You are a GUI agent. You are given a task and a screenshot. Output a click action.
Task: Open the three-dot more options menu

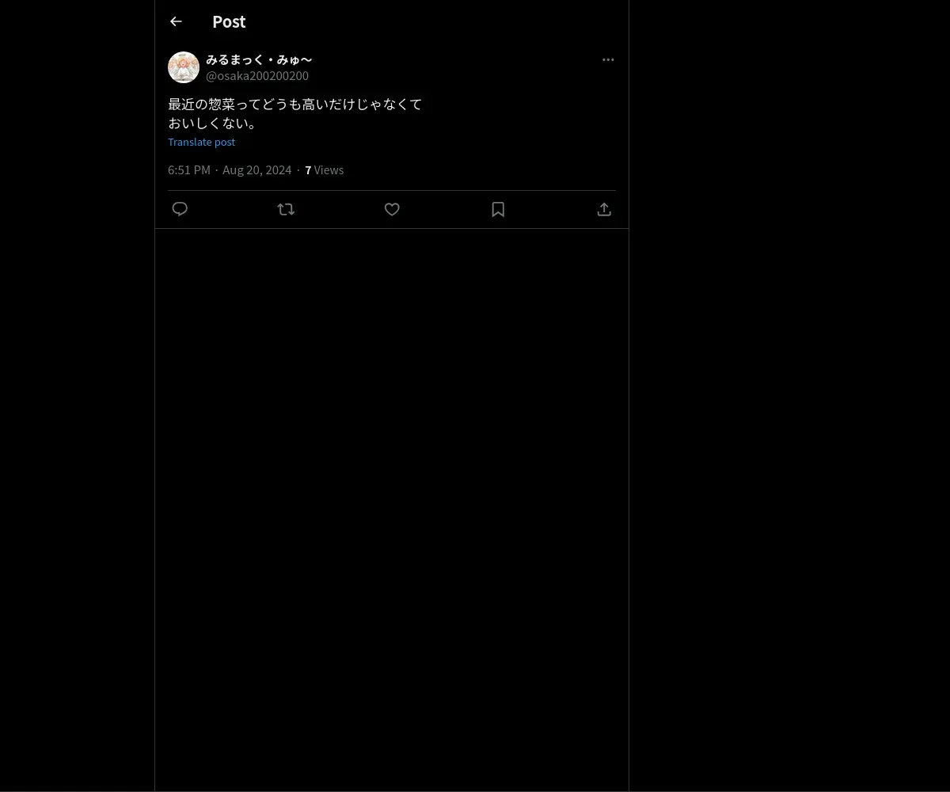point(608,59)
